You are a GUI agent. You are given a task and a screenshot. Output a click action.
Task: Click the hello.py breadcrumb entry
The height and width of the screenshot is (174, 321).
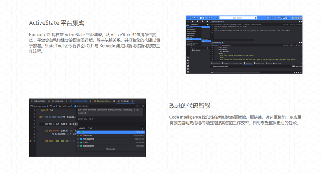(65, 106)
